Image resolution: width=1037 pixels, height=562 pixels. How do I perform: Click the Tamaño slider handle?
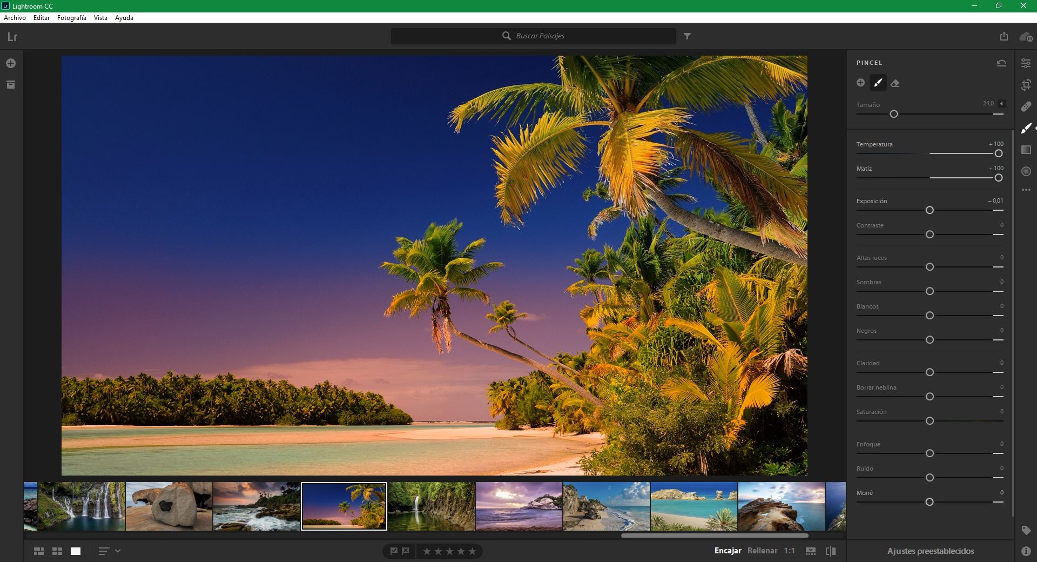point(894,114)
